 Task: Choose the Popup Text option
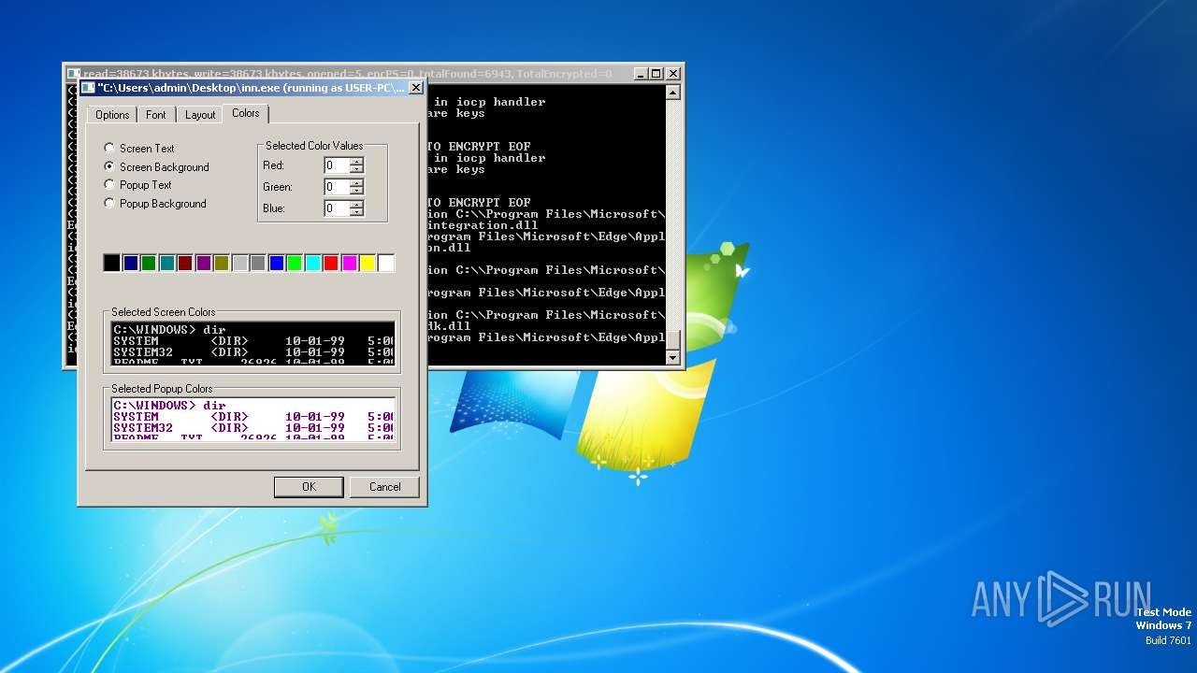pos(109,184)
